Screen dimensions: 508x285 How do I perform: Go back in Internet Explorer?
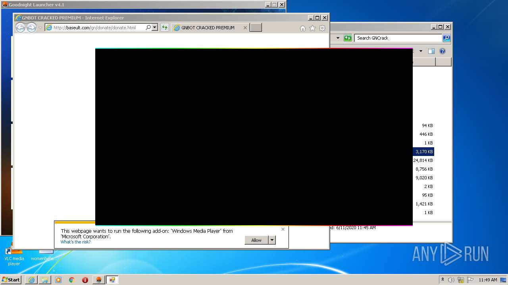(20, 28)
